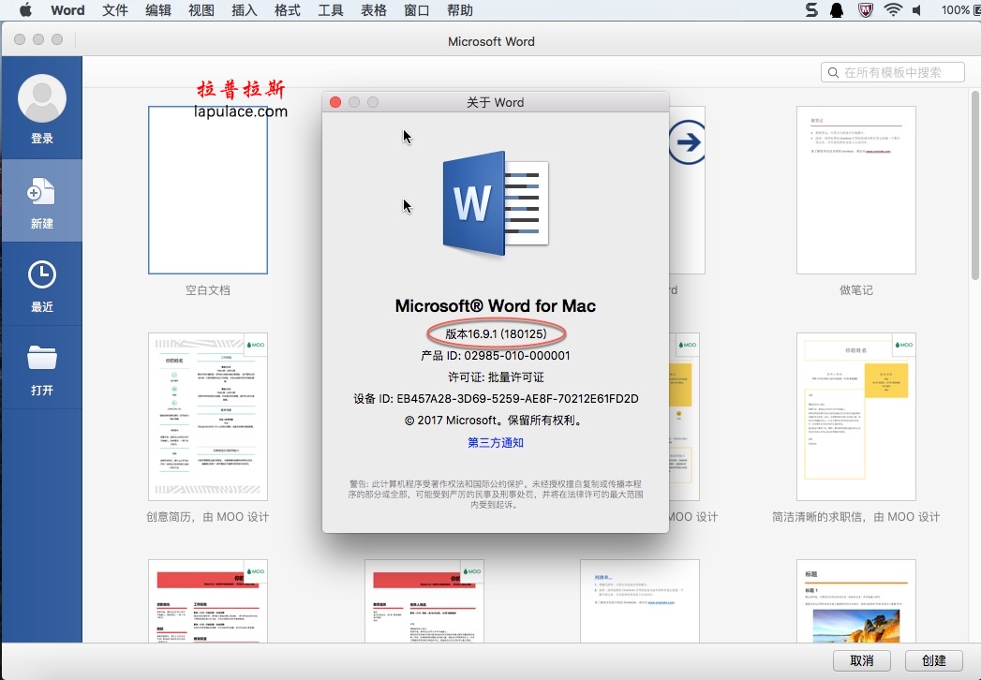Open the 格式 menu
Image resolution: width=981 pixels, height=680 pixels.
tap(287, 10)
